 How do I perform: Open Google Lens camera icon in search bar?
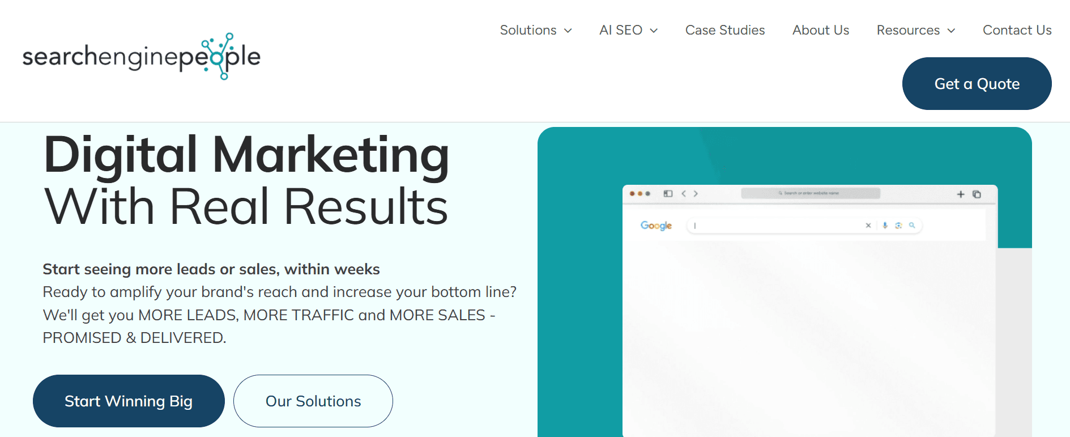(898, 226)
